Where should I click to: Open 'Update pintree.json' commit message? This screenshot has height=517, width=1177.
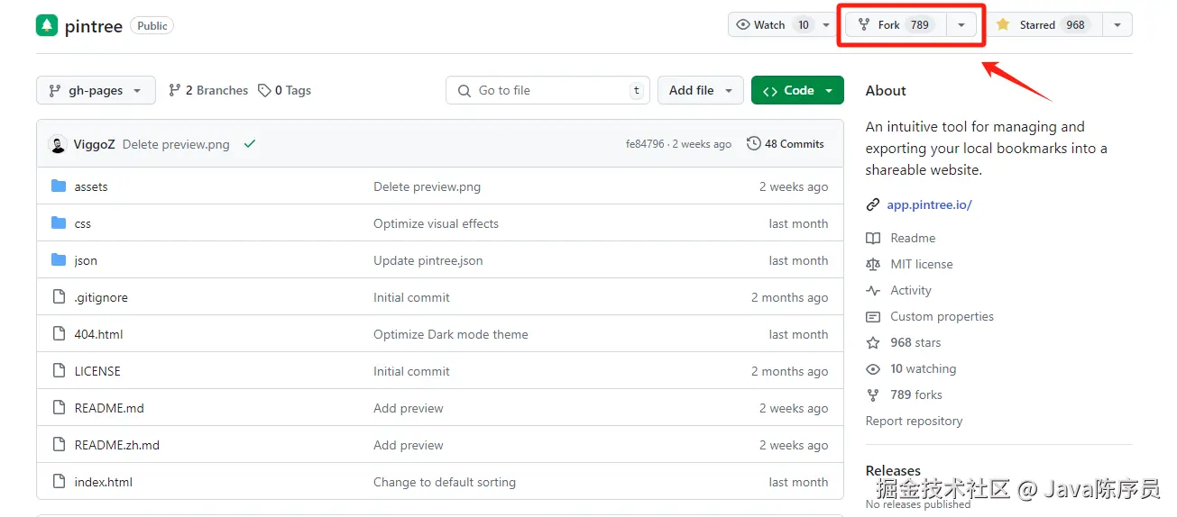(428, 260)
